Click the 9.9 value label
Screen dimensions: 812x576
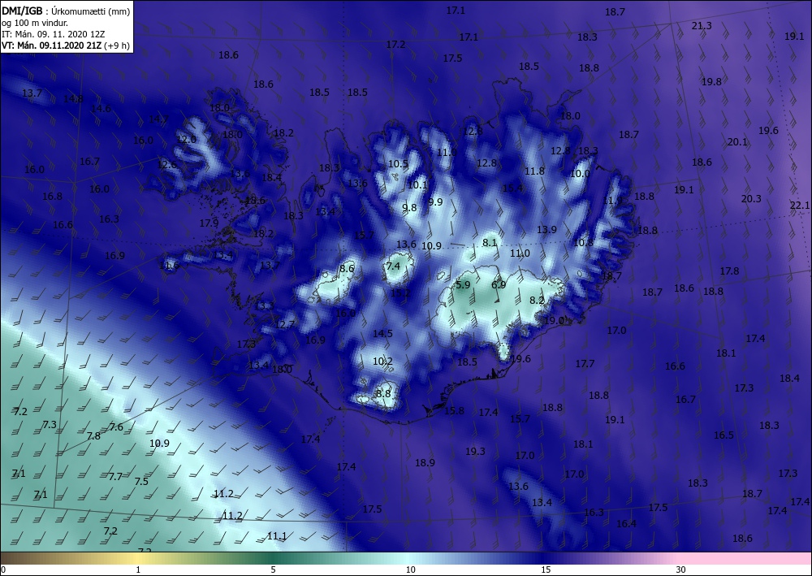coord(435,202)
